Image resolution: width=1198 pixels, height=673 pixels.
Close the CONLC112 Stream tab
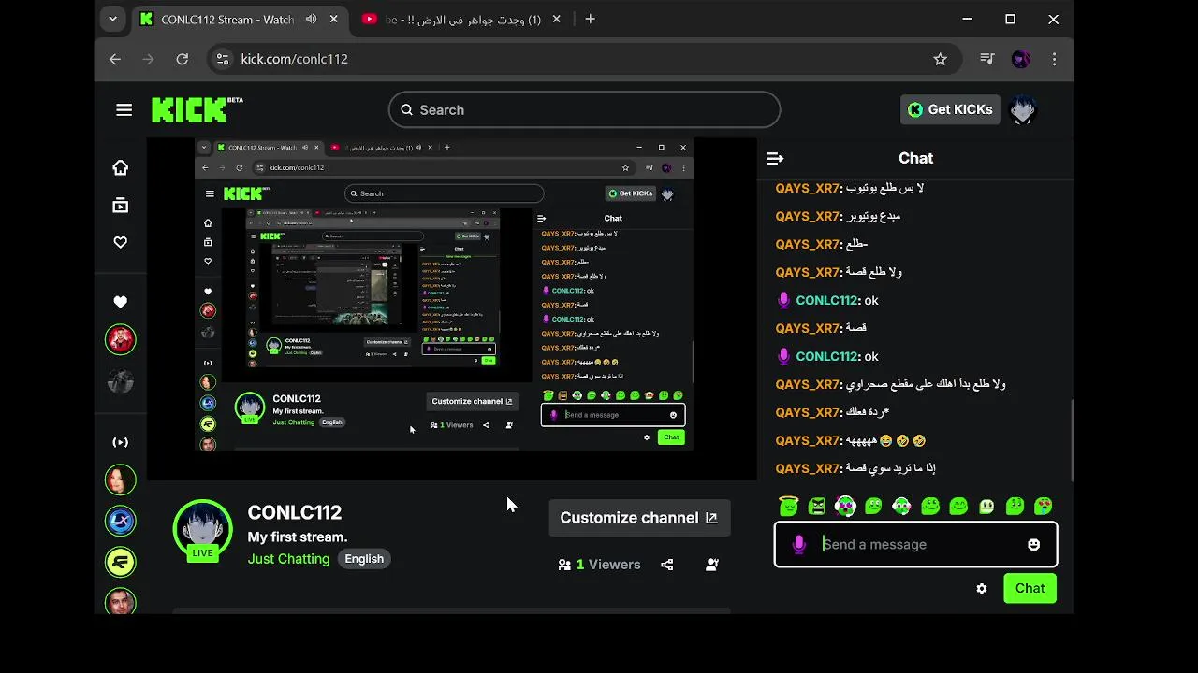click(333, 19)
